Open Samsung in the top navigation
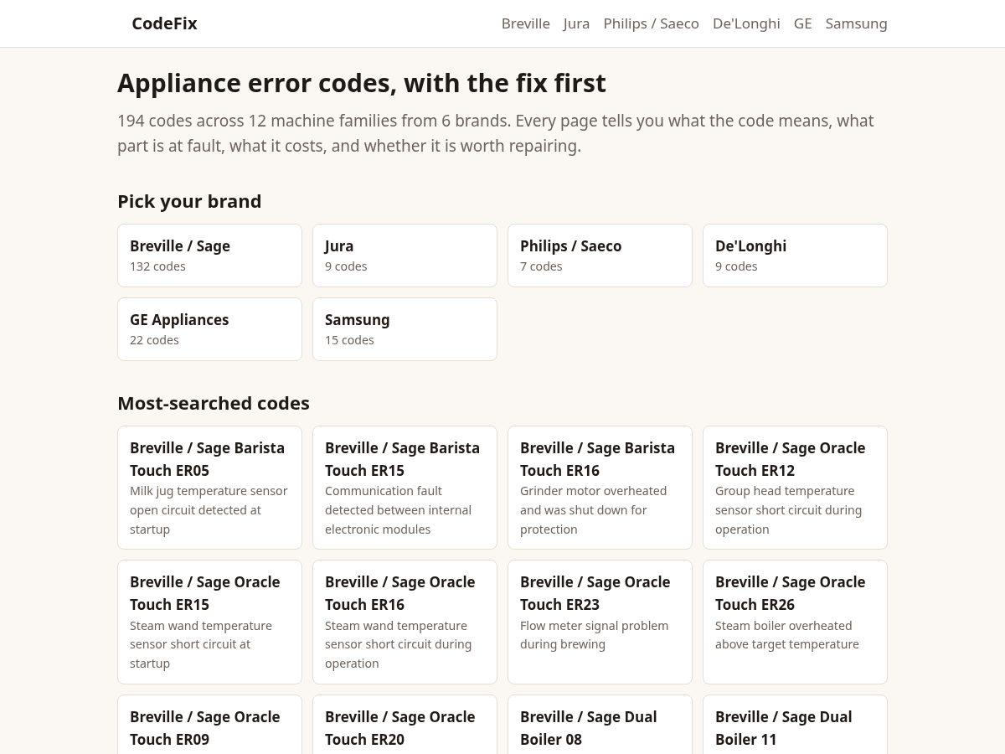This screenshot has width=1005, height=754. [856, 23]
